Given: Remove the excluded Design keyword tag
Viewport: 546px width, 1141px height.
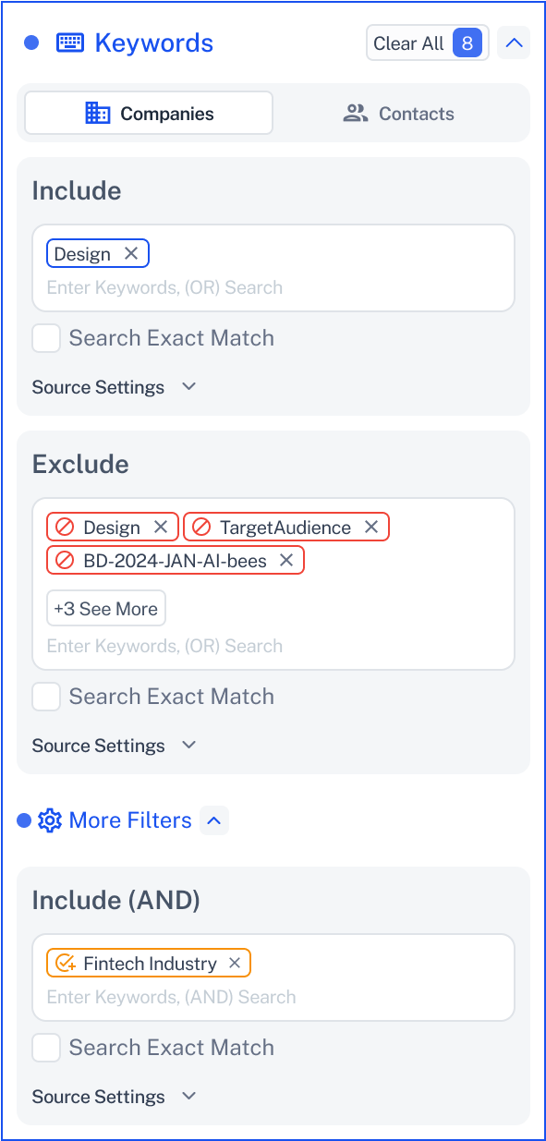Looking at the screenshot, I should pos(161,527).
